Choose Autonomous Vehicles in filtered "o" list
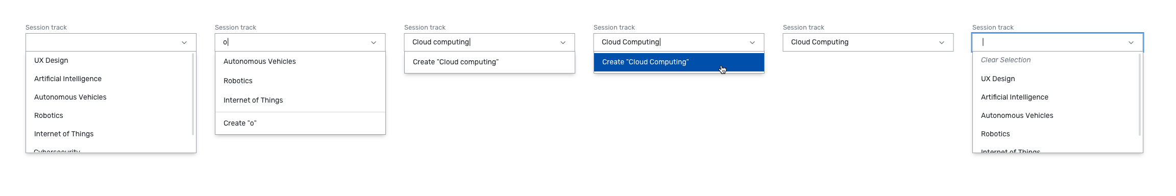Image resolution: width=1176 pixels, height=196 pixels. tap(300, 61)
